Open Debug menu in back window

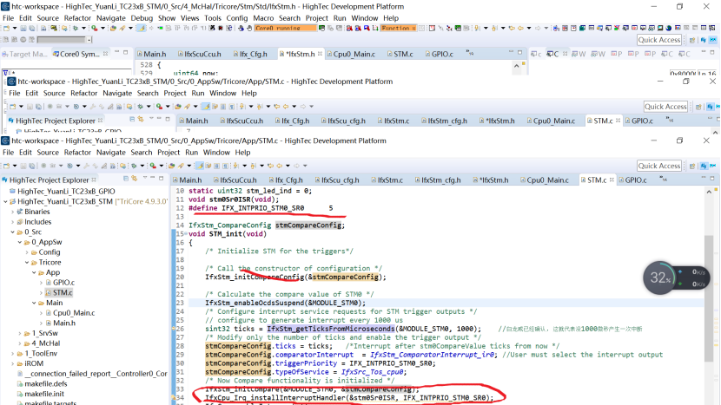[x=142, y=18]
